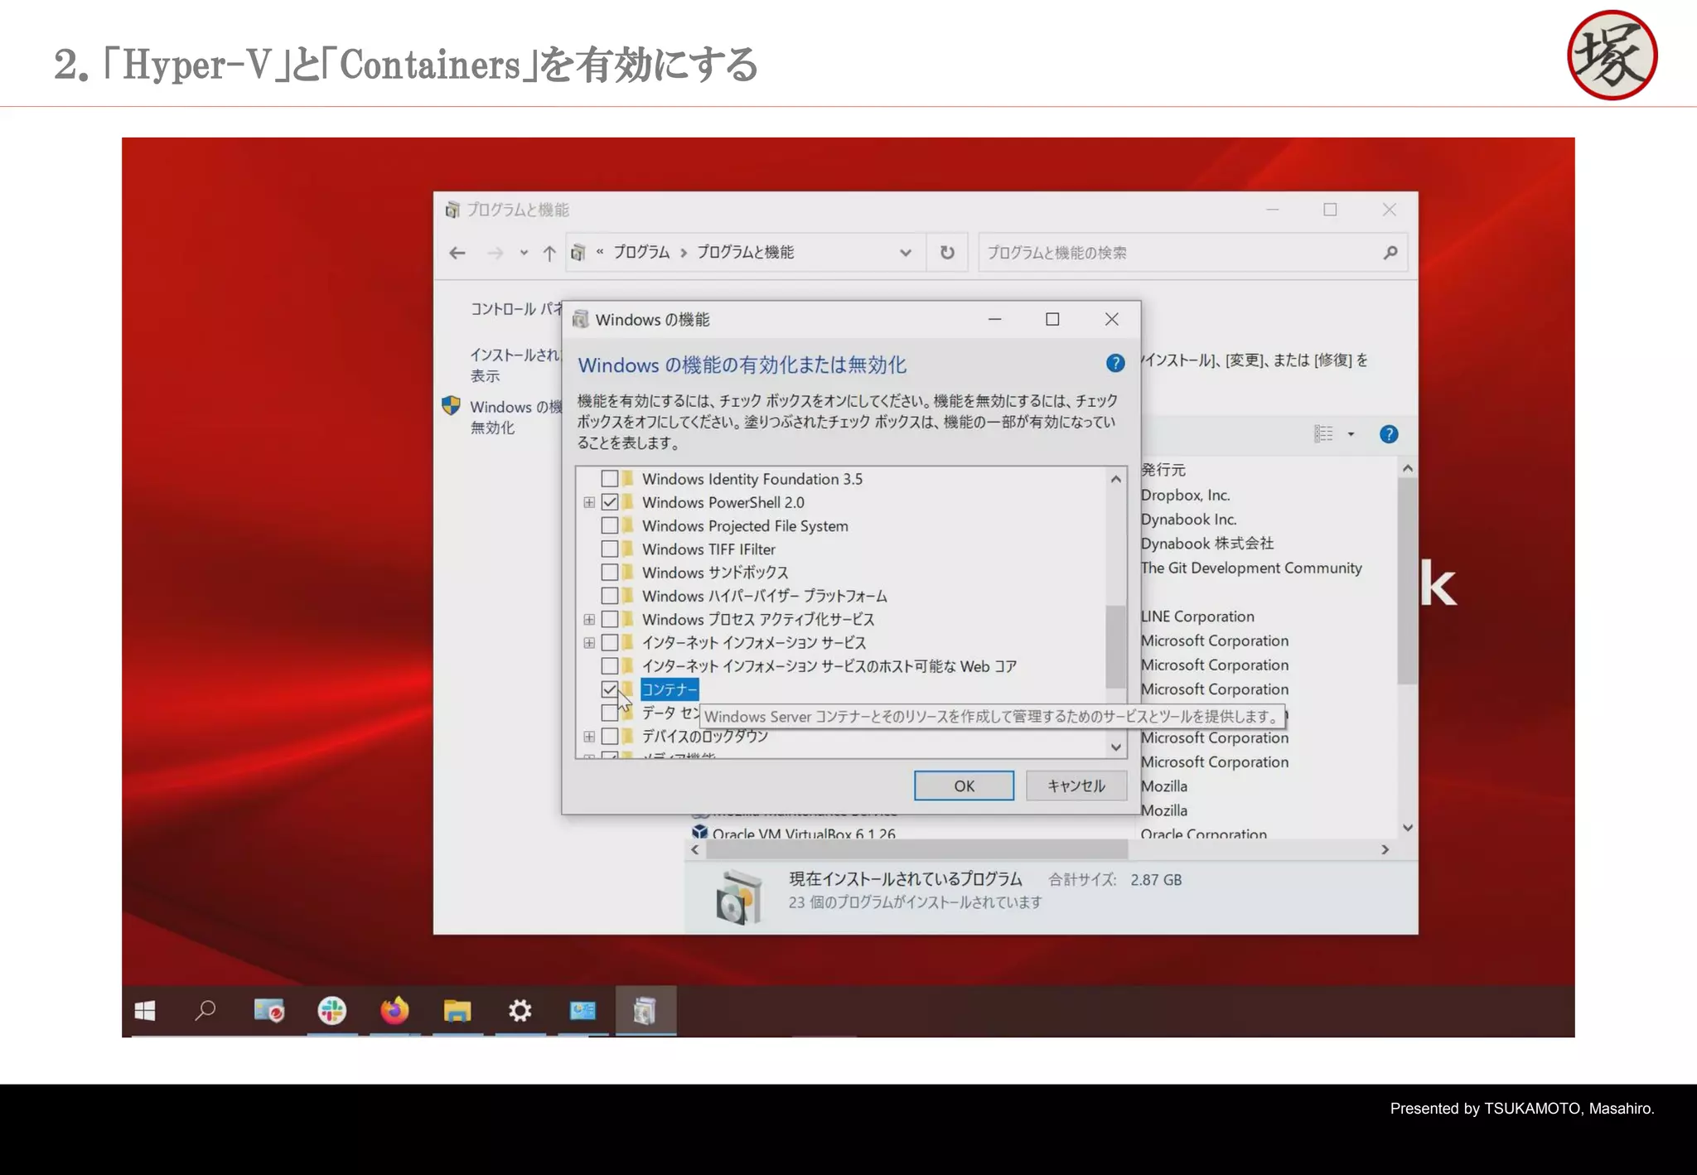Select The Git Development Community entry

point(1251,568)
